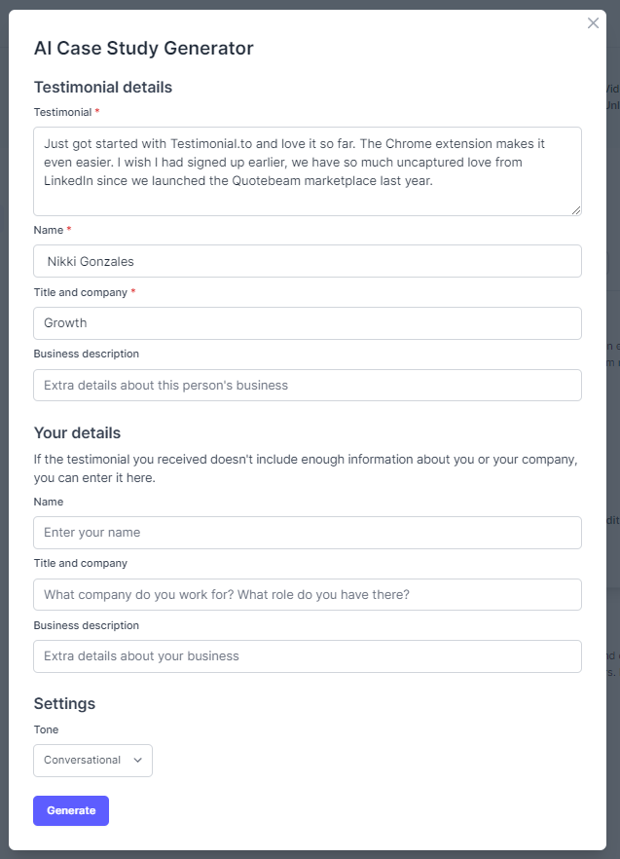Click into the Testimonial text area
The height and width of the screenshot is (859, 620).
pyautogui.click(x=308, y=171)
